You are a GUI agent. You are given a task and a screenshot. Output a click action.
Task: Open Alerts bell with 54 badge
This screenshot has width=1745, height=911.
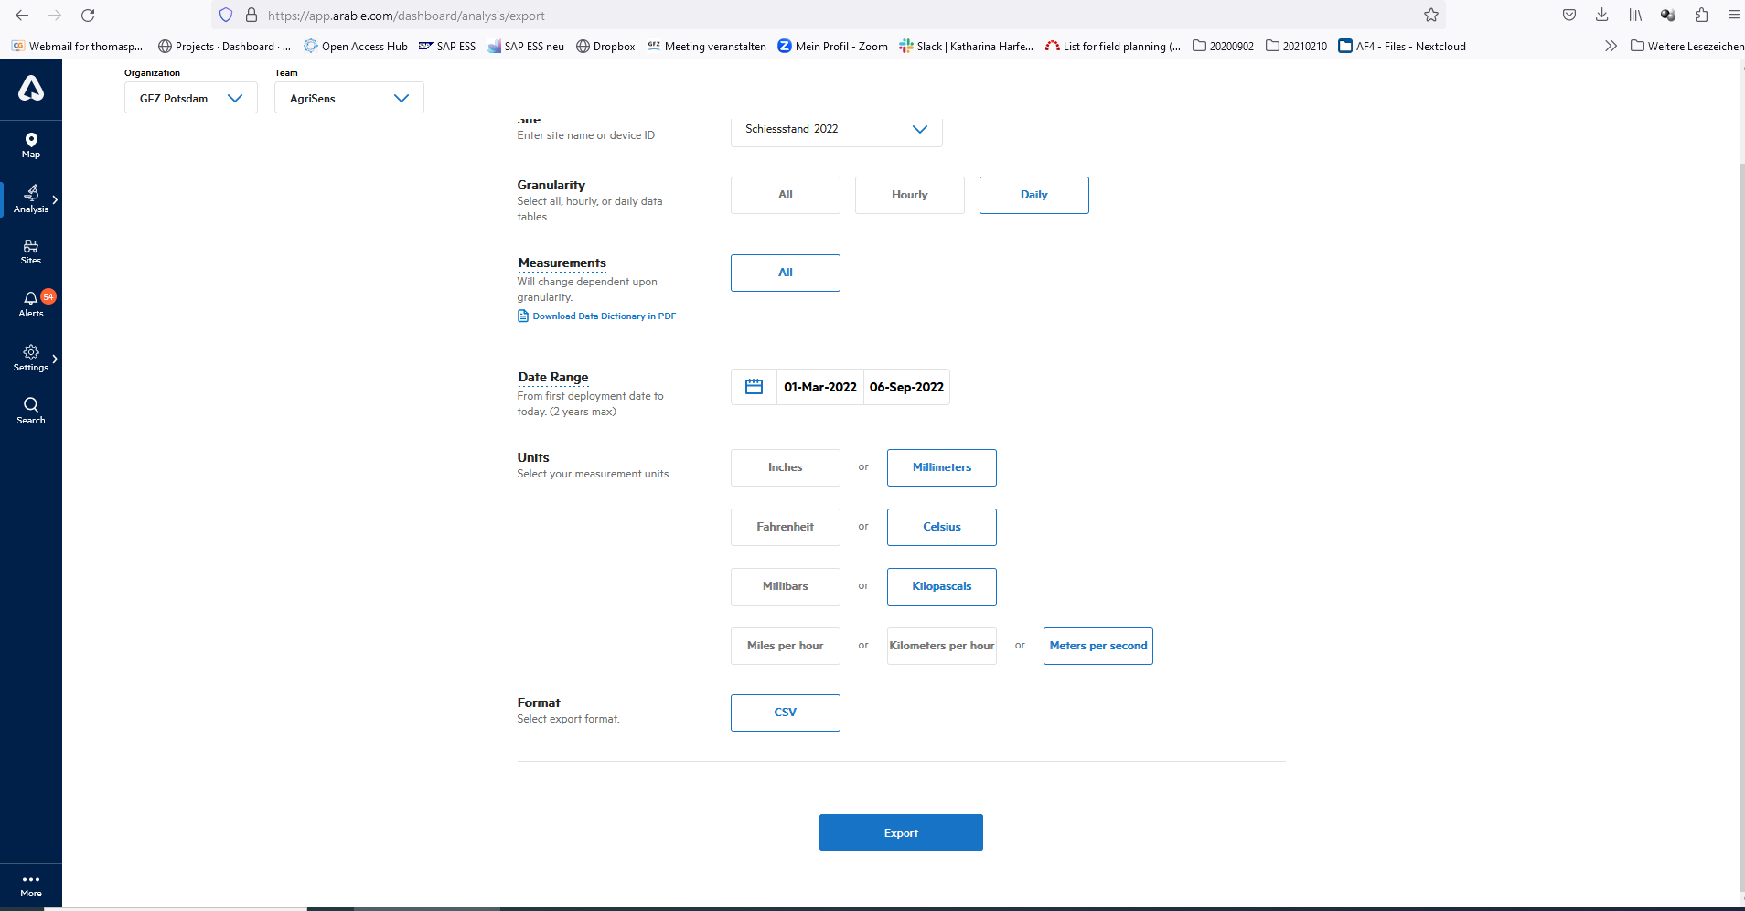click(31, 304)
